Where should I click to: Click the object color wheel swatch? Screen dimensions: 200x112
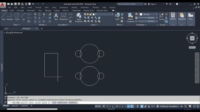[x=137, y=14]
